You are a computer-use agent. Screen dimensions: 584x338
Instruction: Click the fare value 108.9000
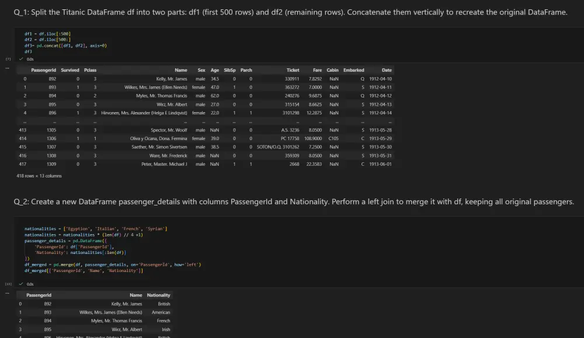313,138
